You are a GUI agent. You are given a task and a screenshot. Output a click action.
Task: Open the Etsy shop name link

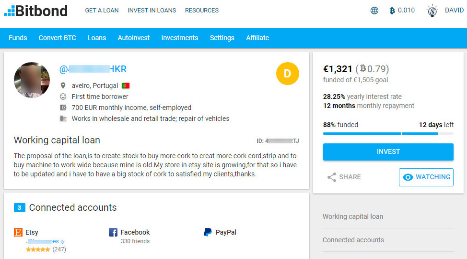coord(45,241)
